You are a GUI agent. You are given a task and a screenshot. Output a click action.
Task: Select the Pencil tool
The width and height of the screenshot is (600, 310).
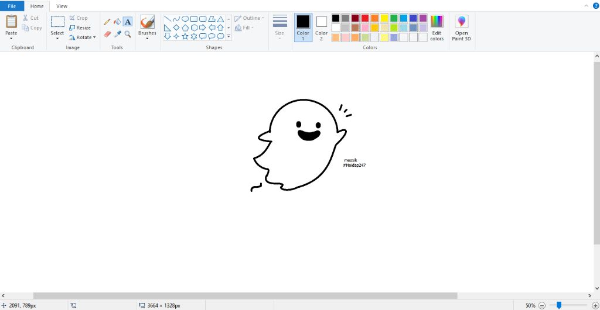[107, 22]
